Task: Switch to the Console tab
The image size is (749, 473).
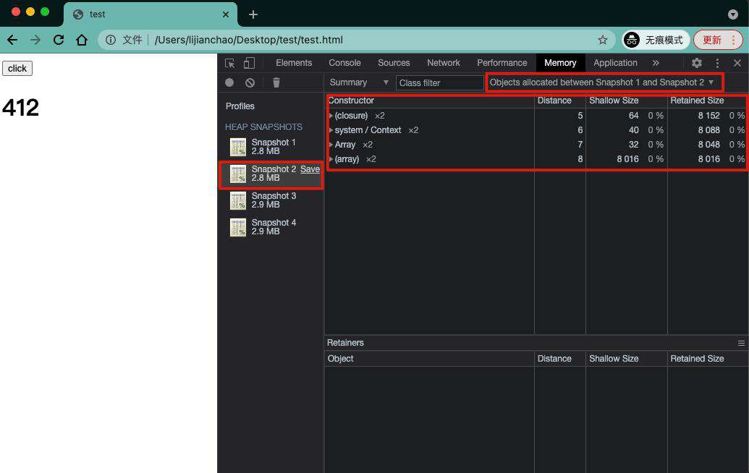Action: 345,63
